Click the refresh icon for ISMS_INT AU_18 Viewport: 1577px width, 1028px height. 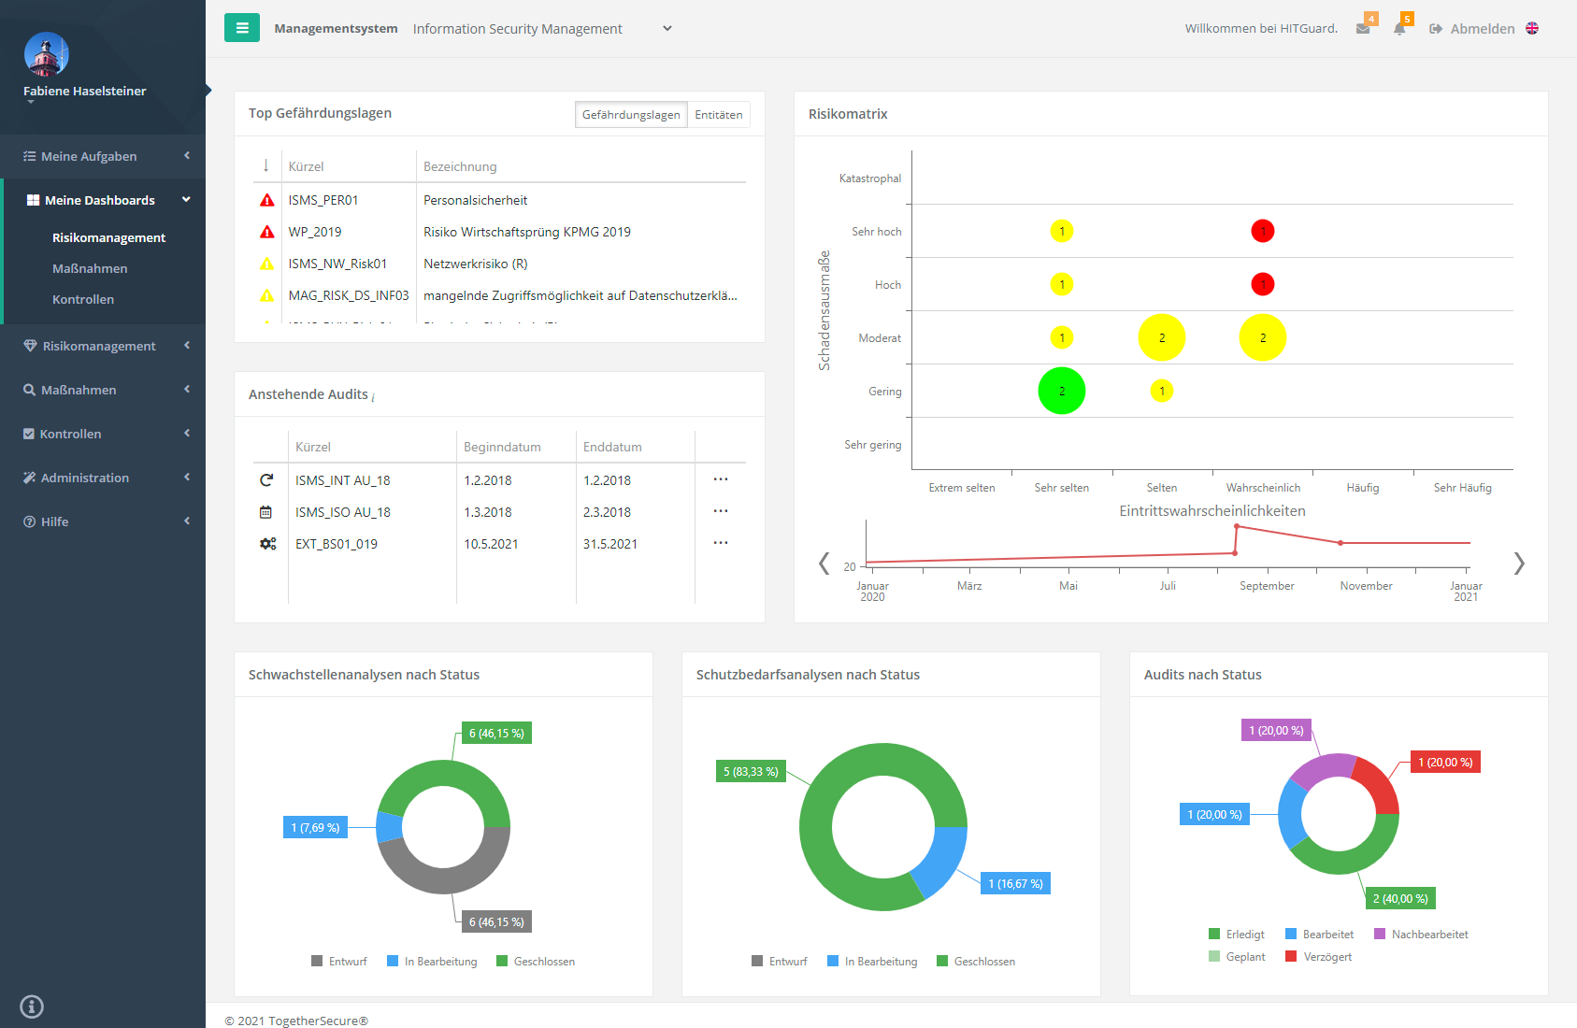266,480
